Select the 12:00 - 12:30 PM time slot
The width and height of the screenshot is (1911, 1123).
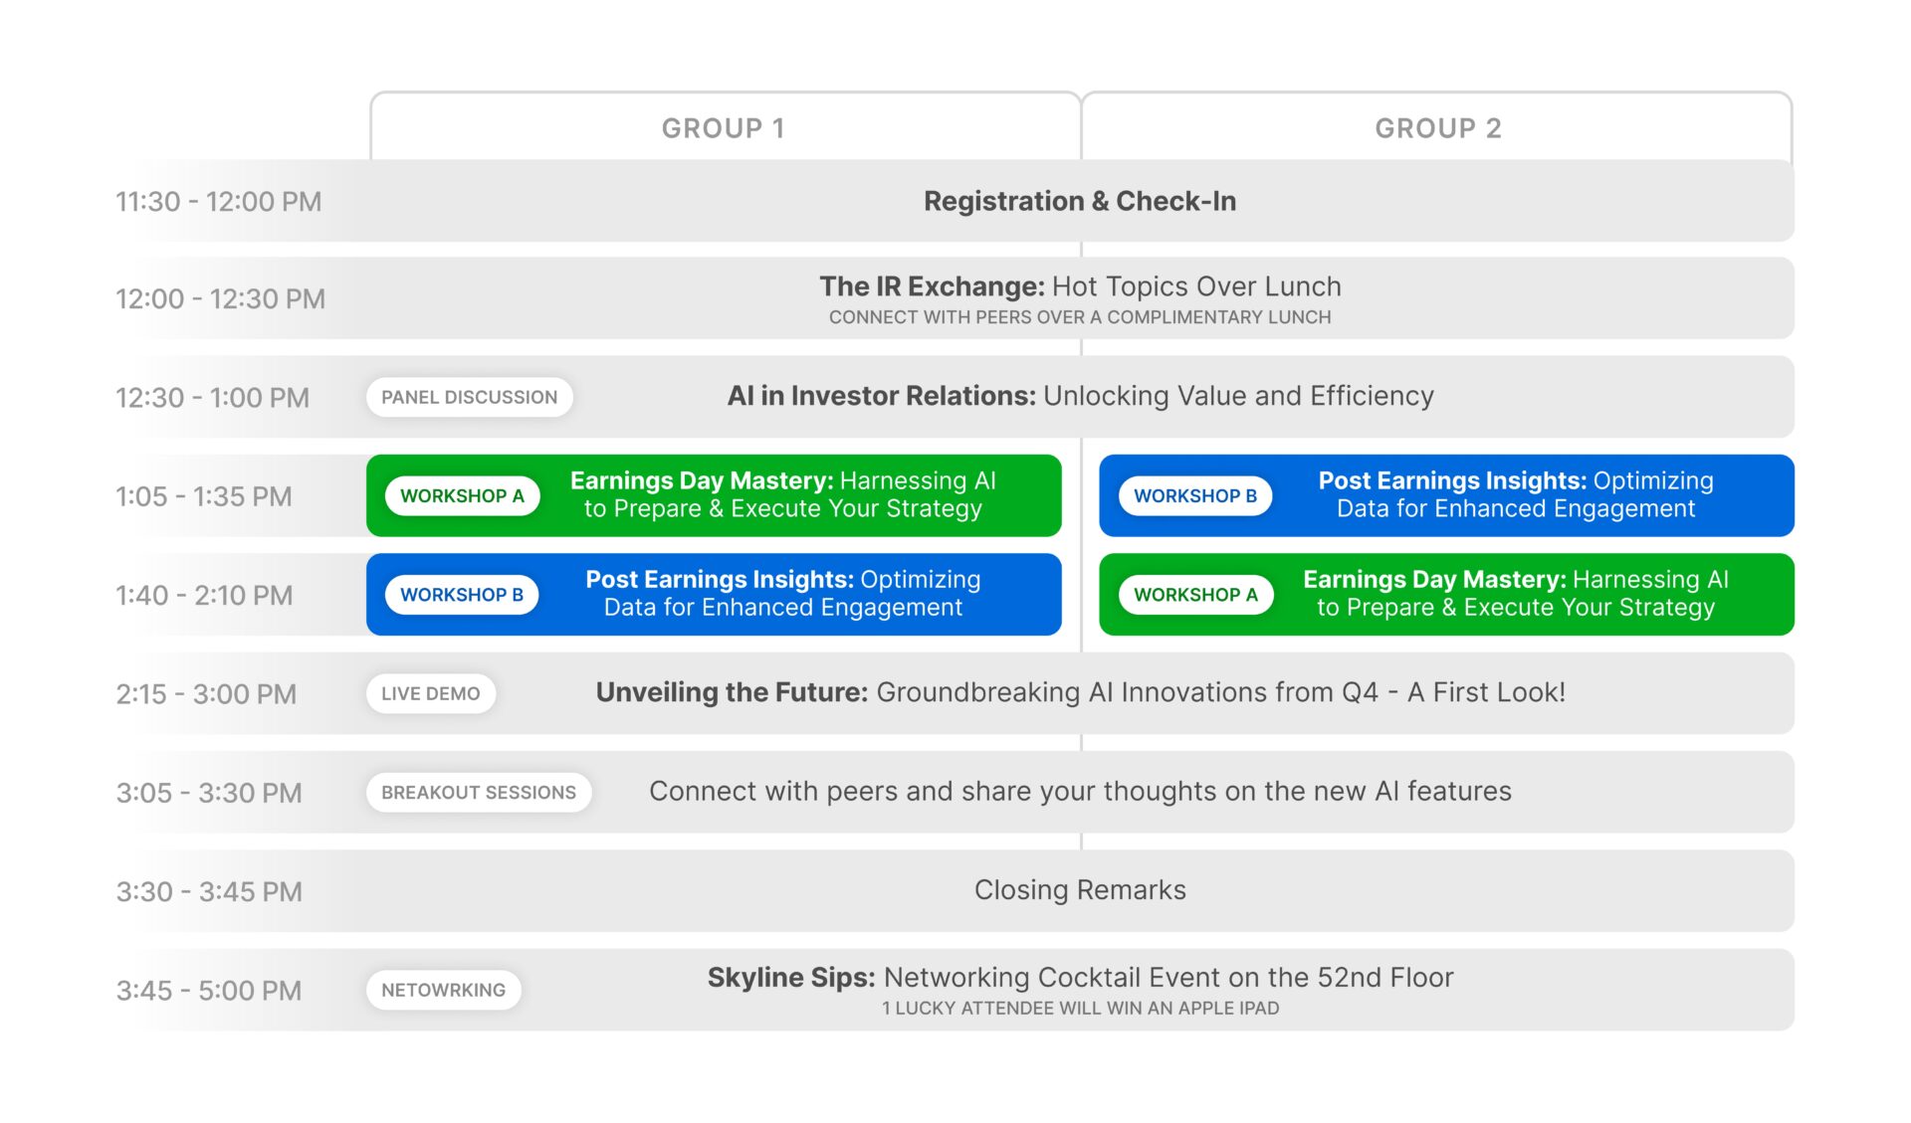coord(220,298)
